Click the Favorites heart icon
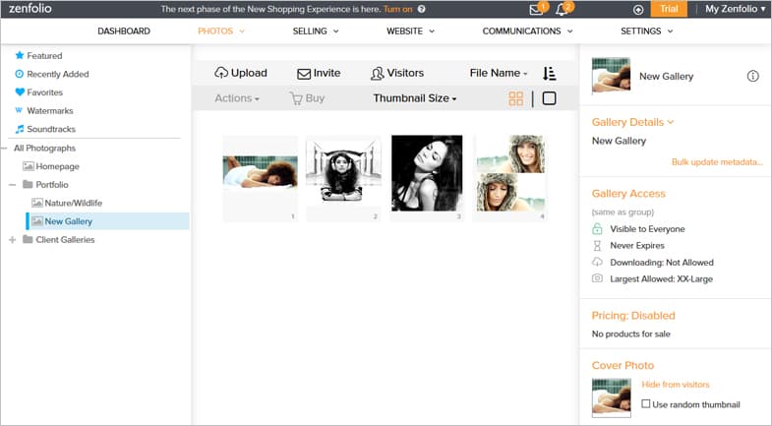Viewport: 772px width, 426px height. [x=20, y=92]
